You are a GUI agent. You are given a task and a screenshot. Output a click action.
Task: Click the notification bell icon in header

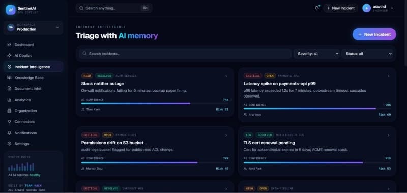317,8
